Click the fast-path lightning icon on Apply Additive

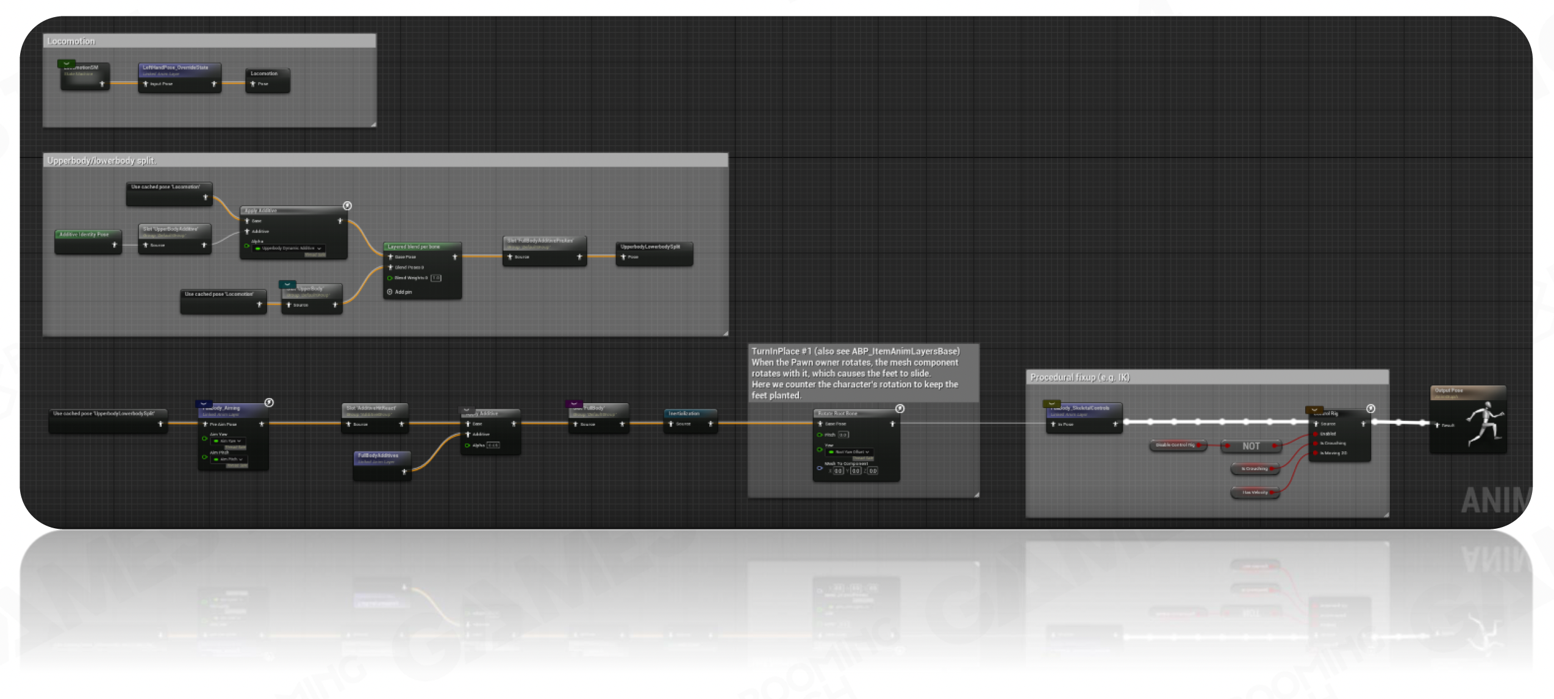point(347,206)
